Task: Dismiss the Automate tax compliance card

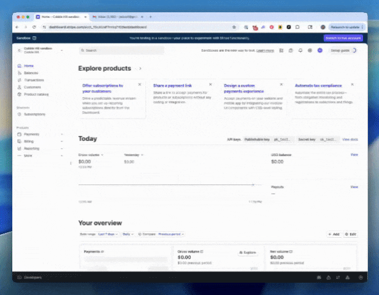Action: (352, 84)
